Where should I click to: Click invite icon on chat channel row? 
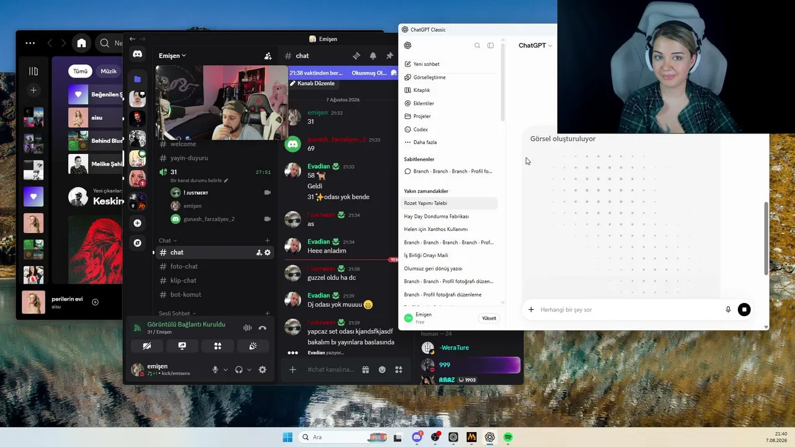pyautogui.click(x=259, y=253)
